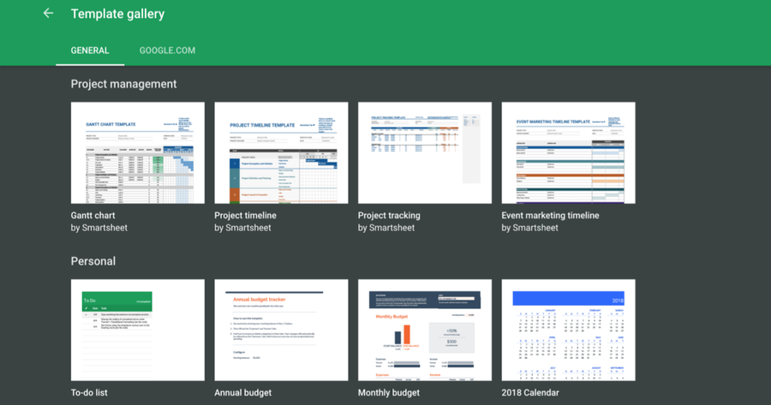Open the To-do list template thumbnail
The height and width of the screenshot is (405, 771).
pyautogui.click(x=138, y=331)
